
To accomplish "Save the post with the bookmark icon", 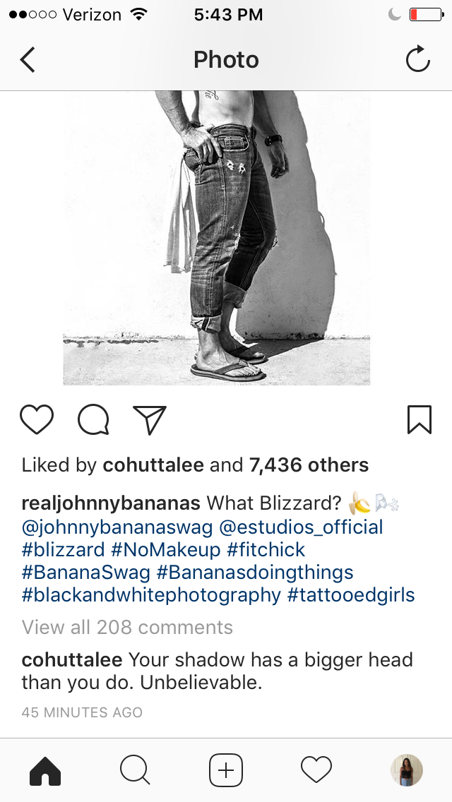I will (x=420, y=420).
